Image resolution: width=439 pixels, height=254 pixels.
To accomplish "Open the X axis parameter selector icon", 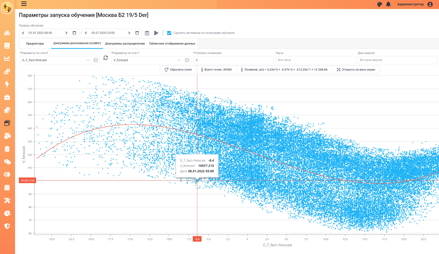I will (x=96, y=60).
